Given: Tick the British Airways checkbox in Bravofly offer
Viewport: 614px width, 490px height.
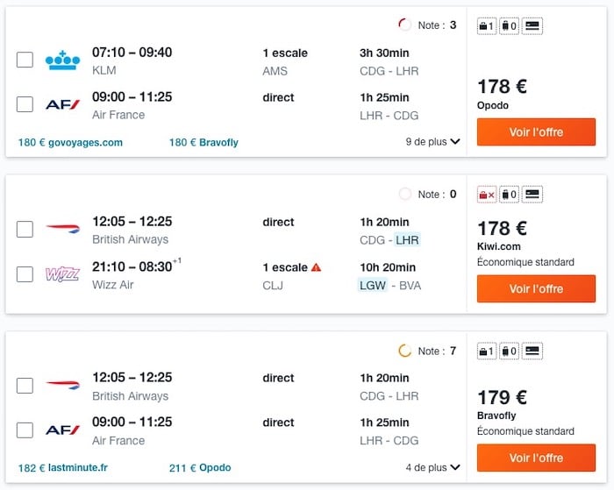Looking at the screenshot, I should [25, 386].
